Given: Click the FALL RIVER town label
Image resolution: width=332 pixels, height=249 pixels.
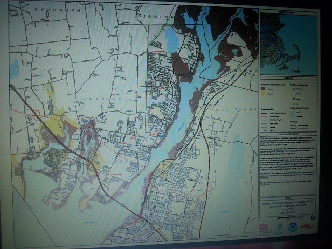Looking at the screenshot, I should click(234, 109).
